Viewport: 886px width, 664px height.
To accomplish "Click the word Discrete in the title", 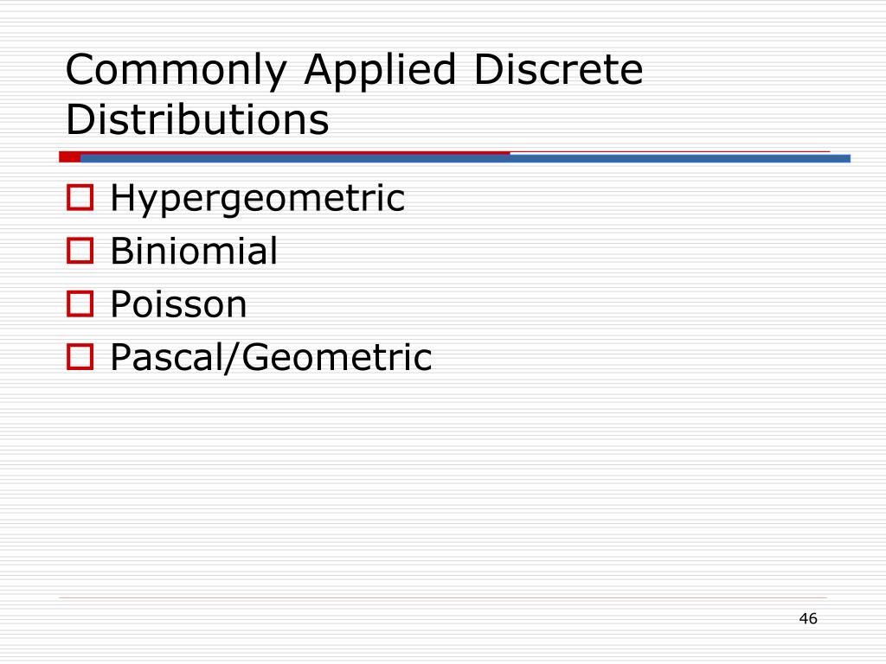I will (558, 69).
